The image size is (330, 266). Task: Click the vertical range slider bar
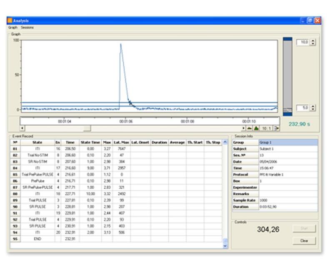[x=287, y=75]
